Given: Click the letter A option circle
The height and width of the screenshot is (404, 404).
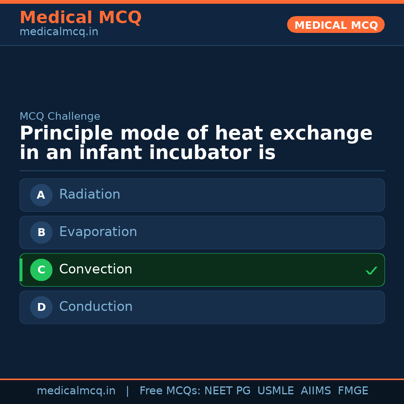Looking at the screenshot, I should tap(41, 195).
